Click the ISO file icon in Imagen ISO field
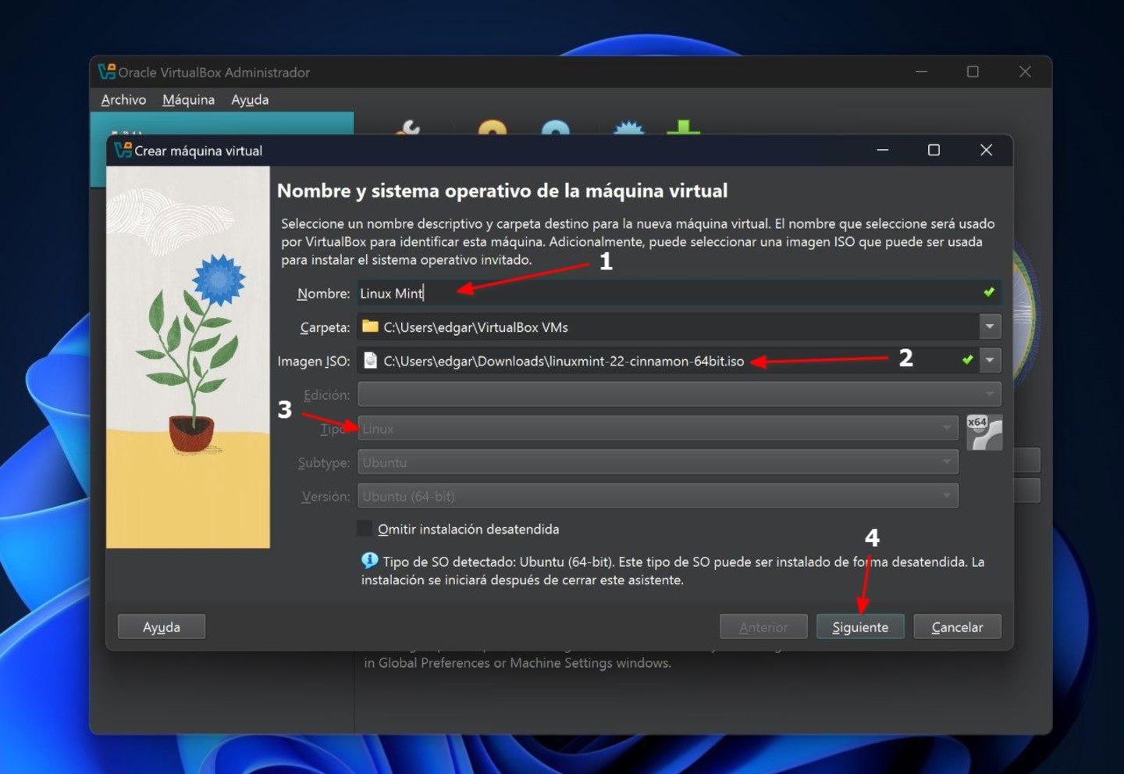This screenshot has height=774, width=1124. pyautogui.click(x=370, y=360)
